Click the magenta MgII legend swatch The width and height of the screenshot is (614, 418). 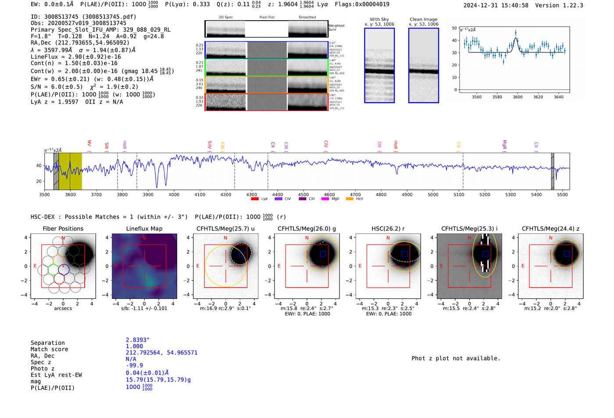(x=325, y=199)
